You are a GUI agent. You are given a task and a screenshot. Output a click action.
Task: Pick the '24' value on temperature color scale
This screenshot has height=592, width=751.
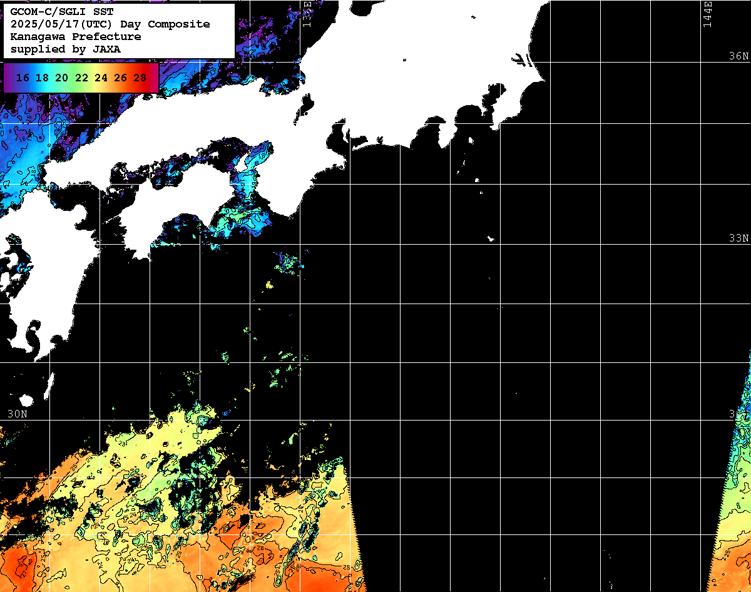(x=101, y=78)
